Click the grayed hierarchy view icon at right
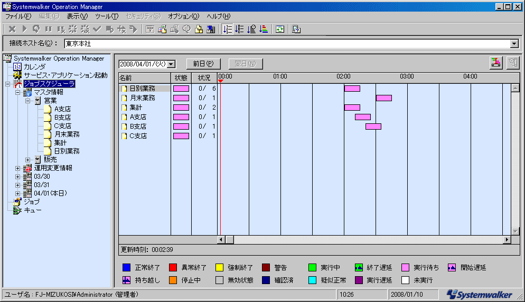Screen dimensions: 525x302 click(513, 63)
